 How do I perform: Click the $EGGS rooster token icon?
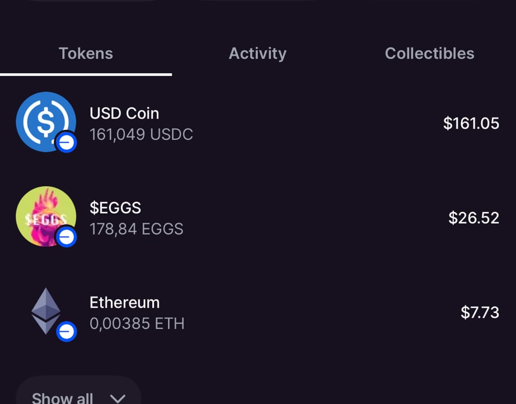(45, 215)
